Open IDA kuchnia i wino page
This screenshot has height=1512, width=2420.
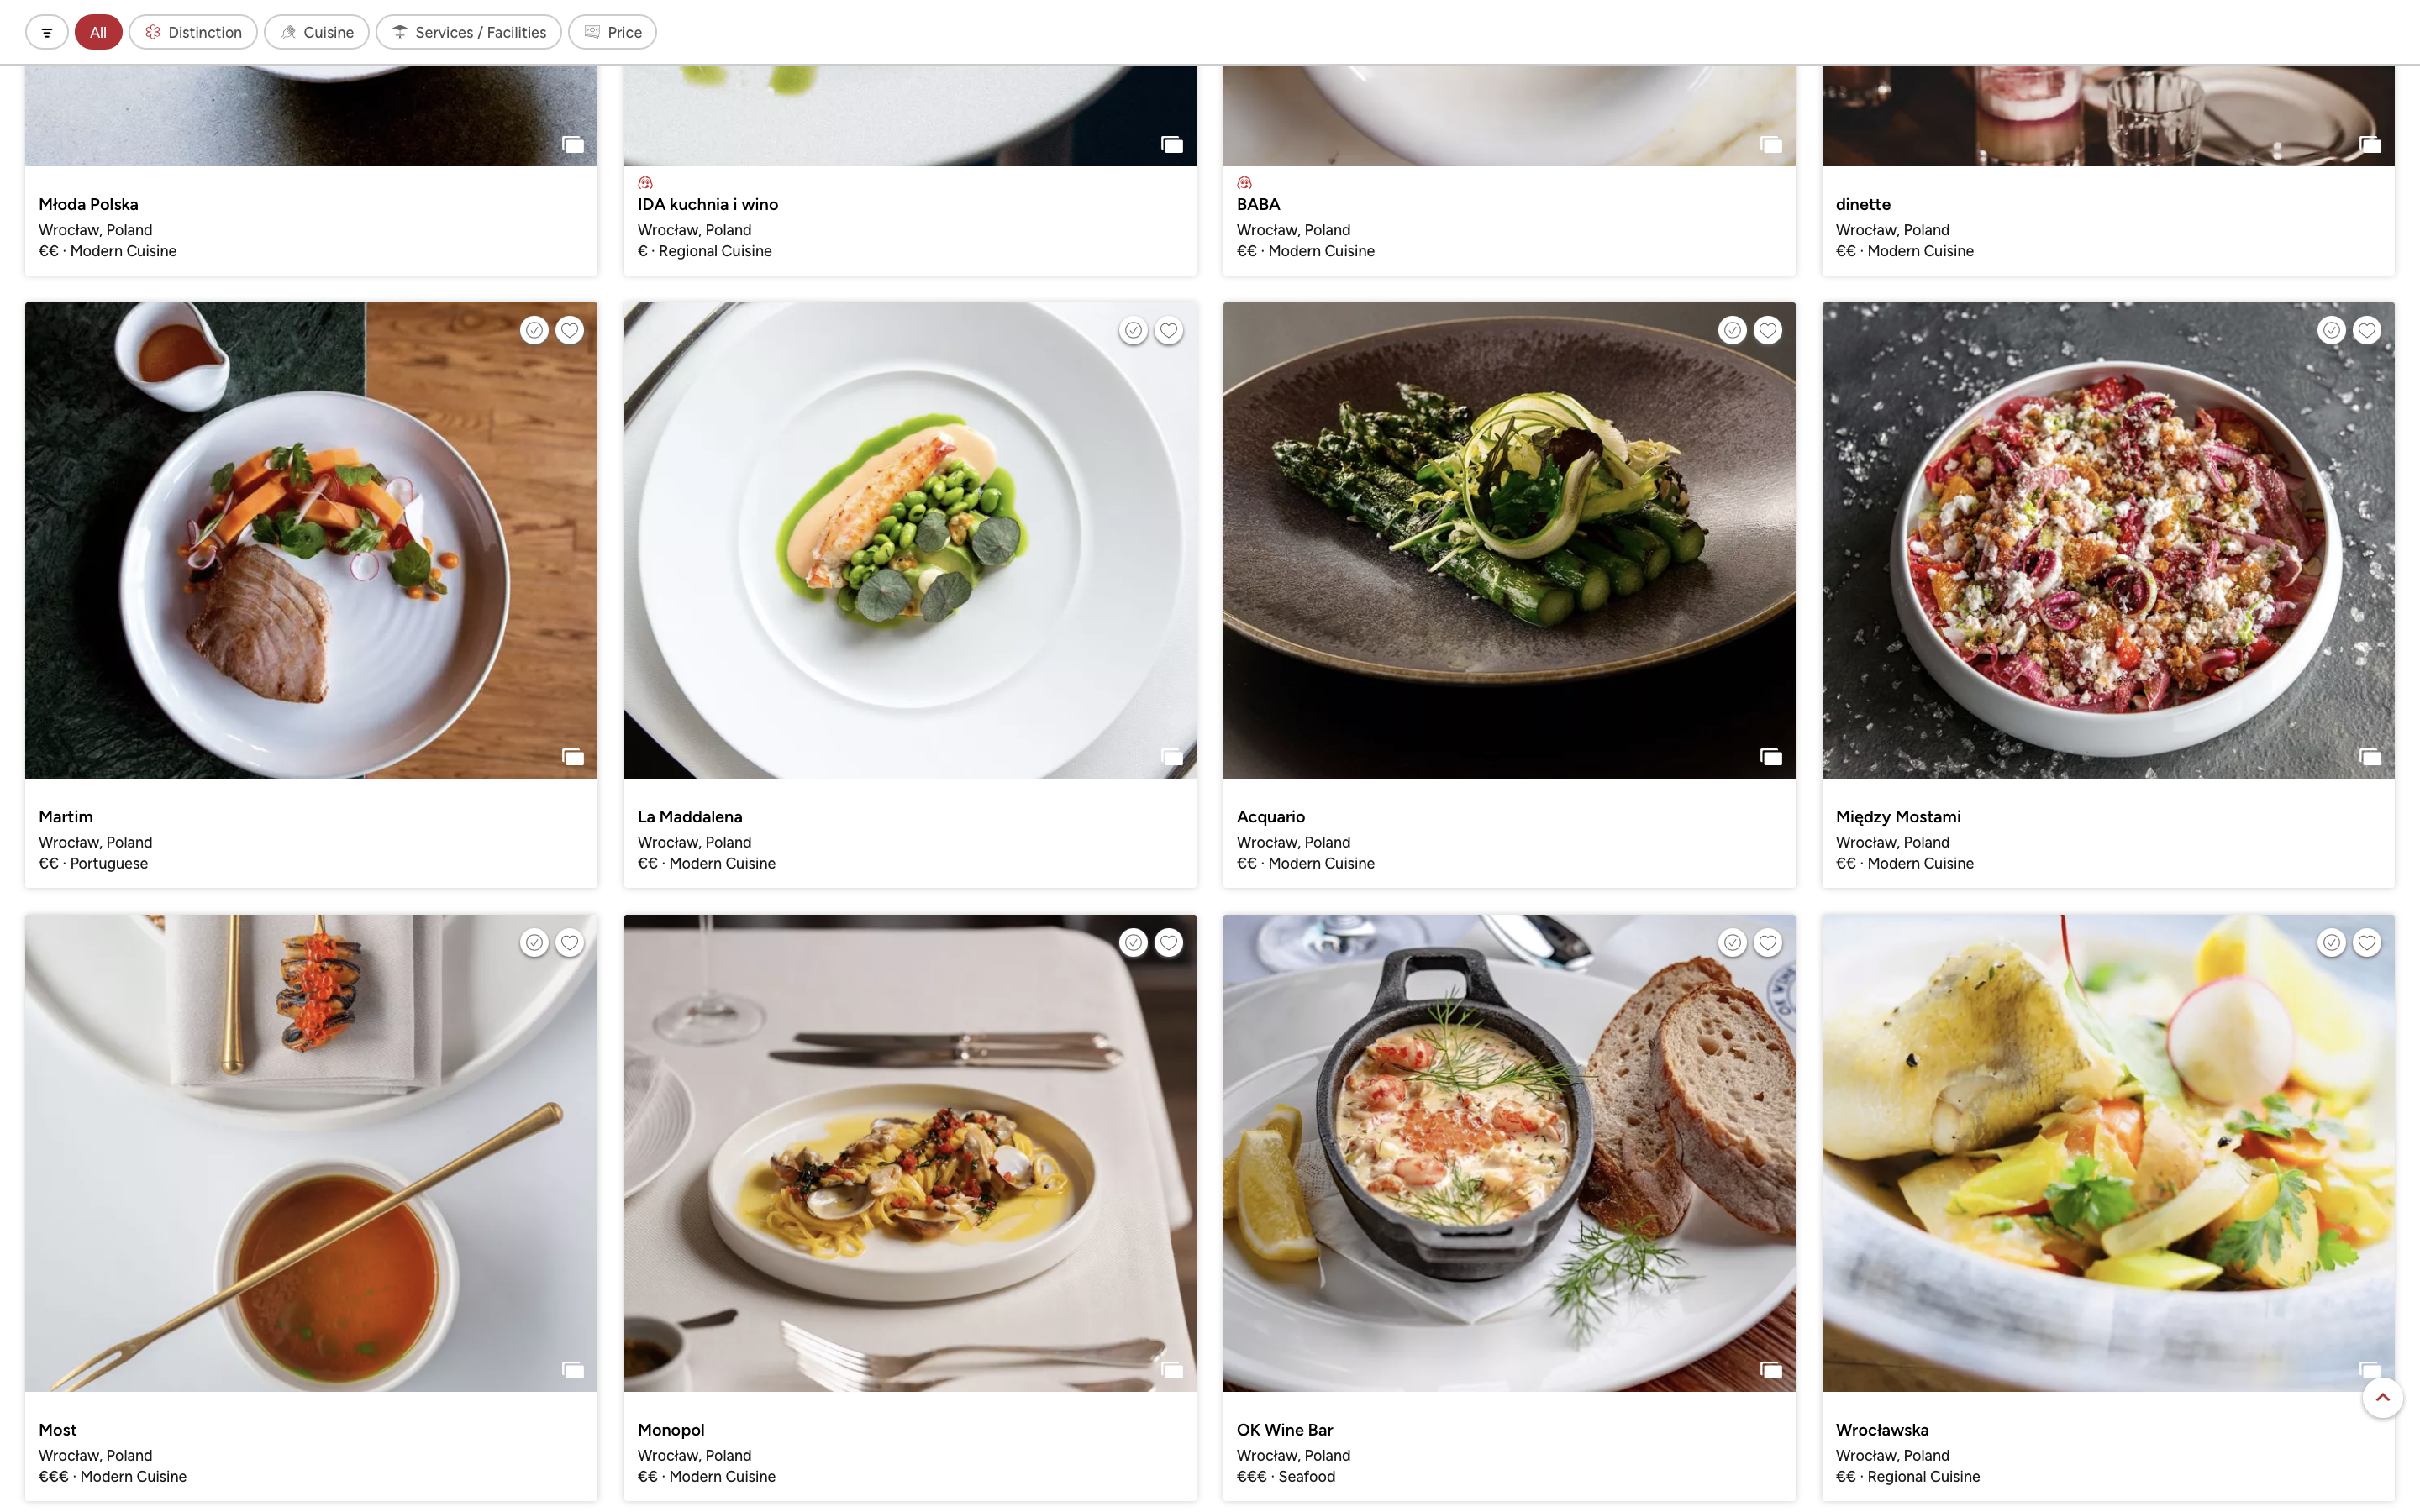(x=708, y=204)
